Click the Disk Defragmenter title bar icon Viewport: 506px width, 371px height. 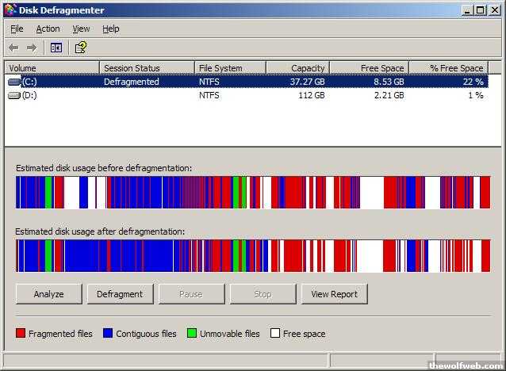[x=10, y=10]
